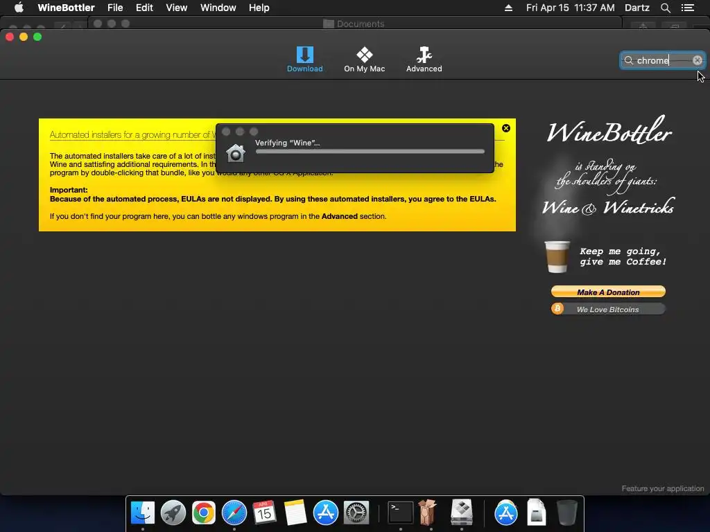Launch Google Chrome from the Dock

(203, 513)
